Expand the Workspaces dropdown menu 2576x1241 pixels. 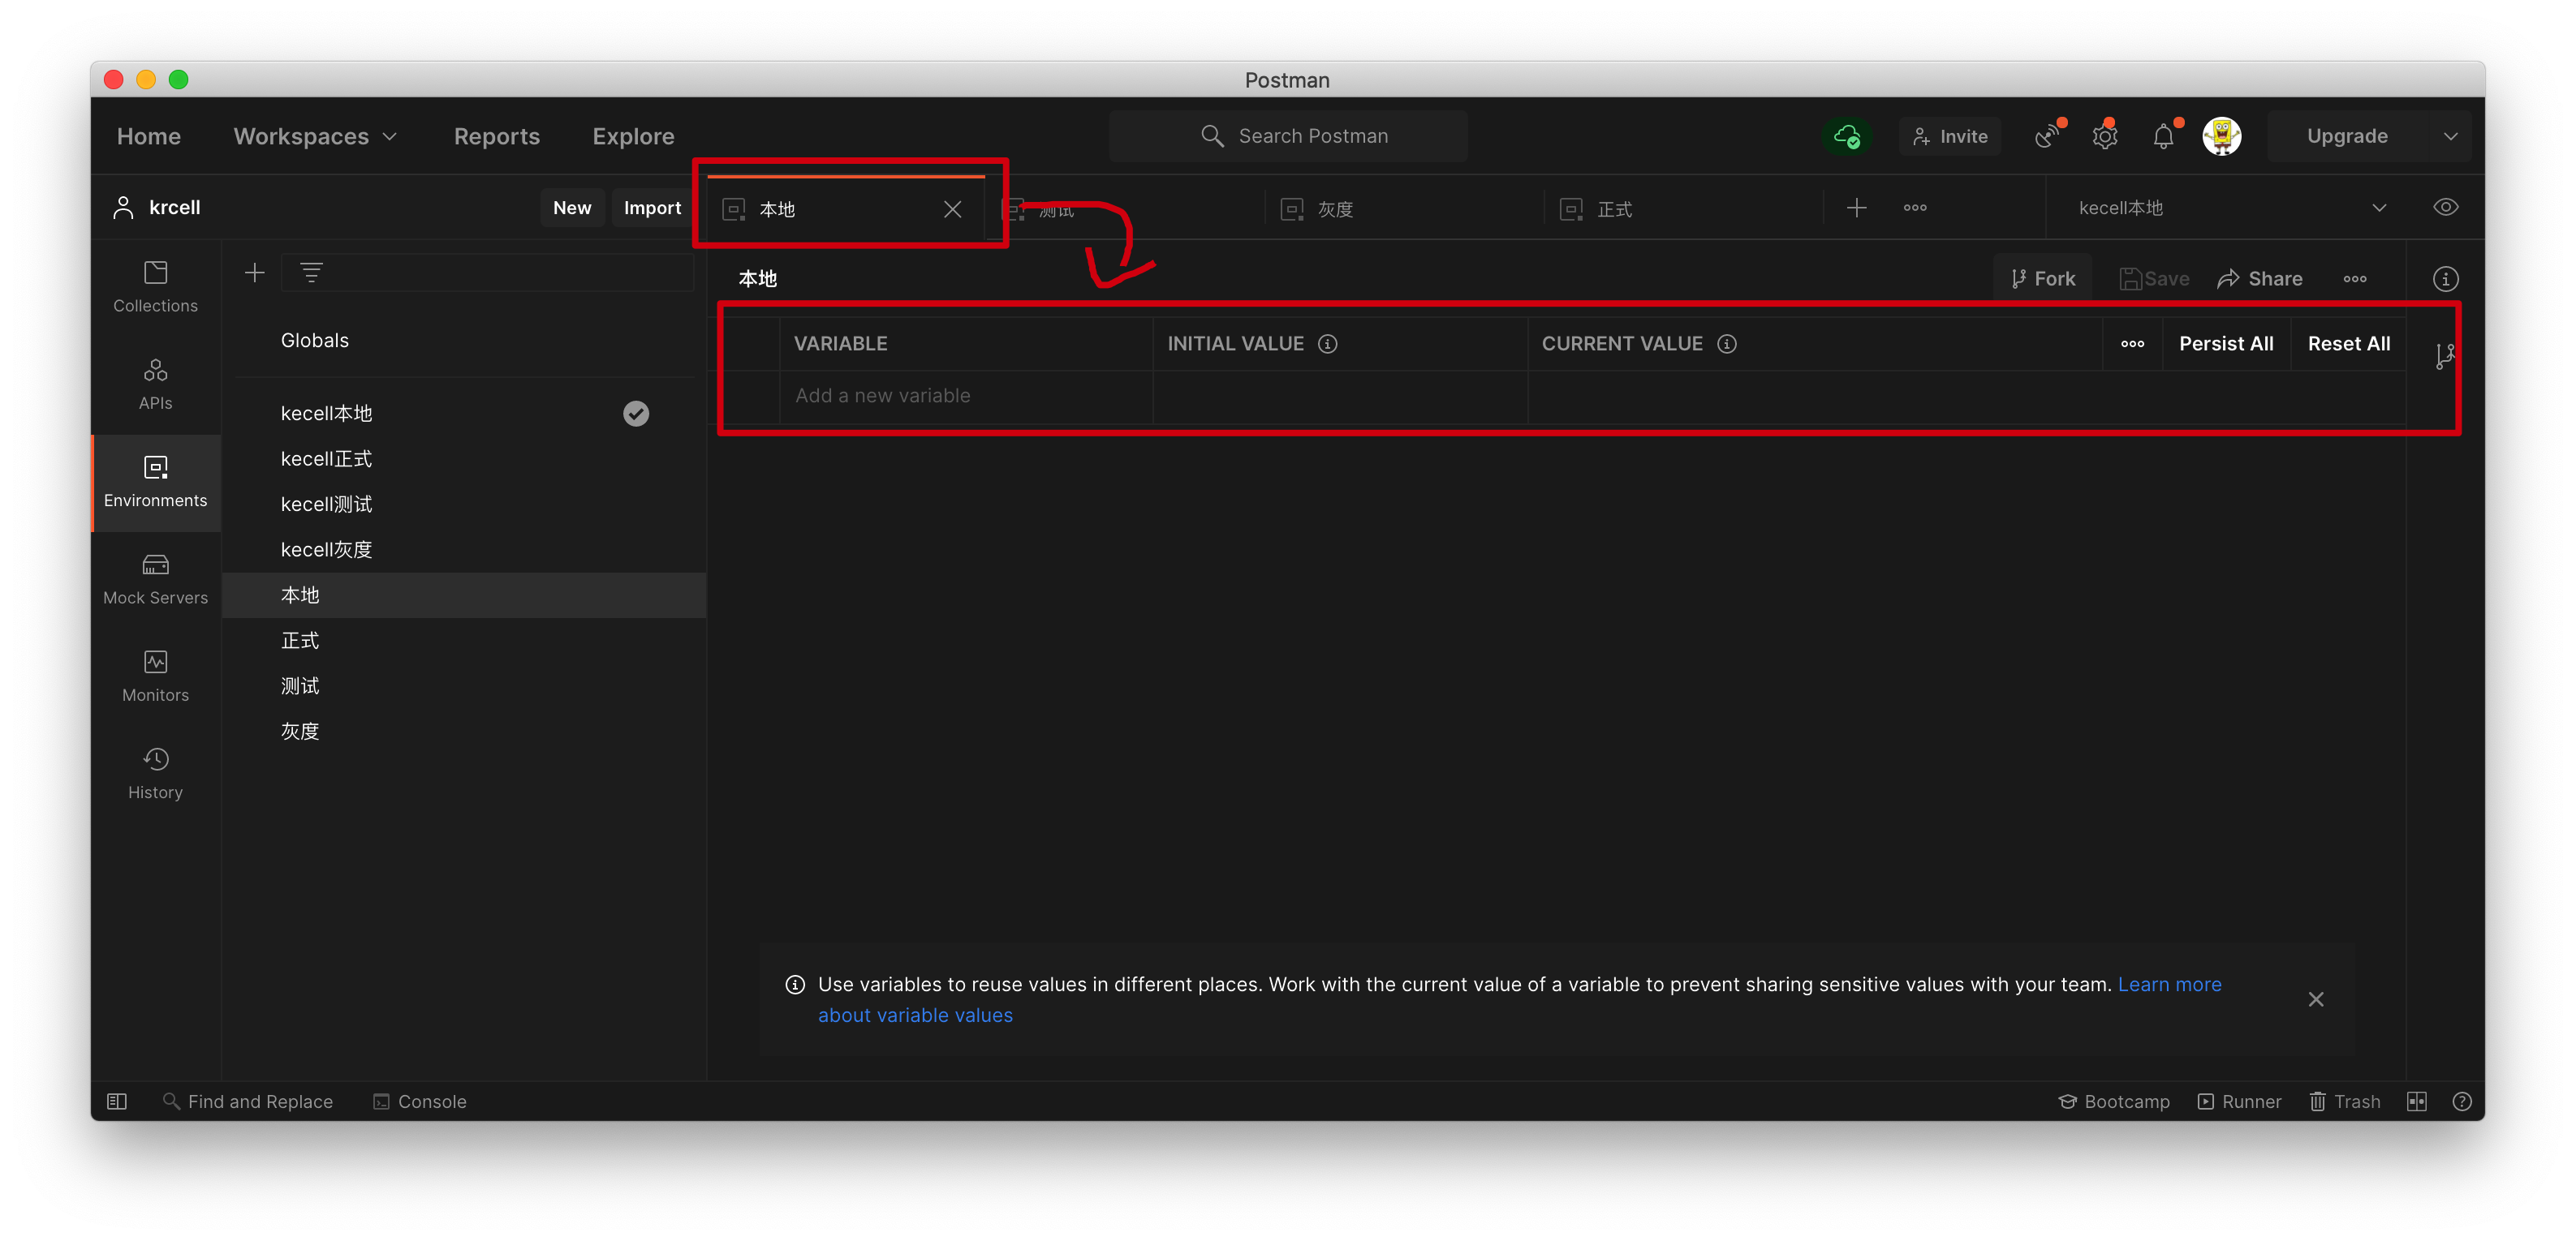pyautogui.click(x=316, y=136)
